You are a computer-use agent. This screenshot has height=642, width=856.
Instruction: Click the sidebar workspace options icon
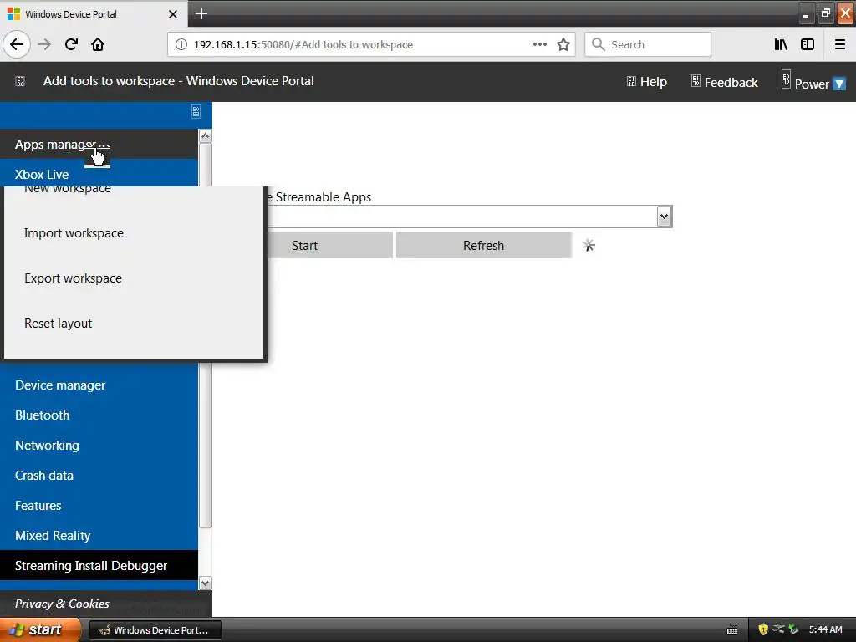point(196,112)
